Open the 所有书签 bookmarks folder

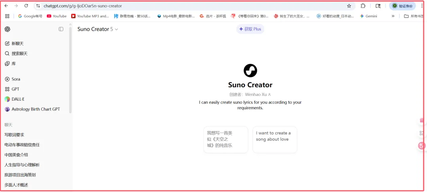point(414,16)
